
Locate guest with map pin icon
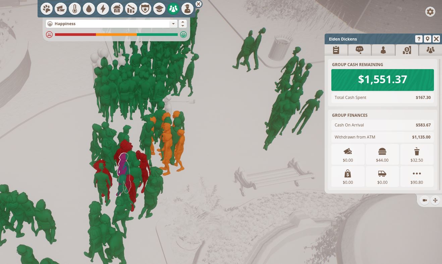pyautogui.click(x=427, y=39)
